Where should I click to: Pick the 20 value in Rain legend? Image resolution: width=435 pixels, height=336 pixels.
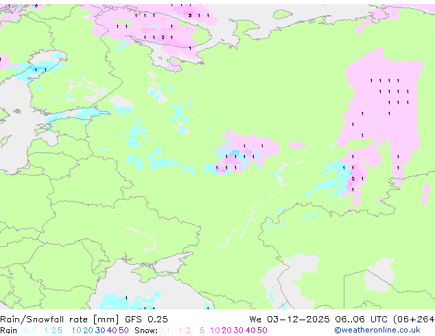pyautogui.click(x=88, y=331)
